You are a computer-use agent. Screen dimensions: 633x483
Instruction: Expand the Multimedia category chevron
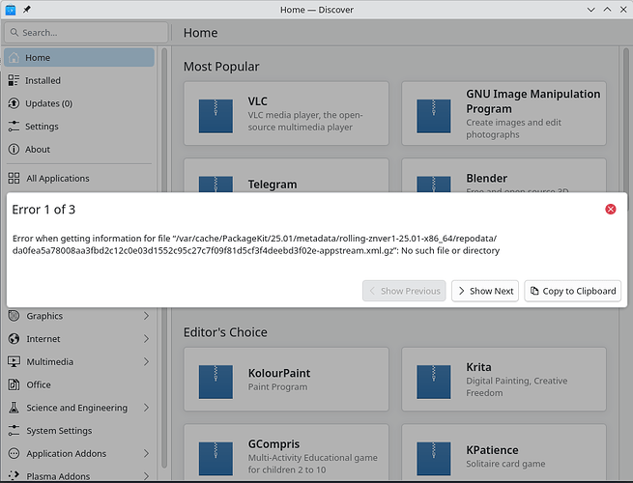tap(146, 361)
